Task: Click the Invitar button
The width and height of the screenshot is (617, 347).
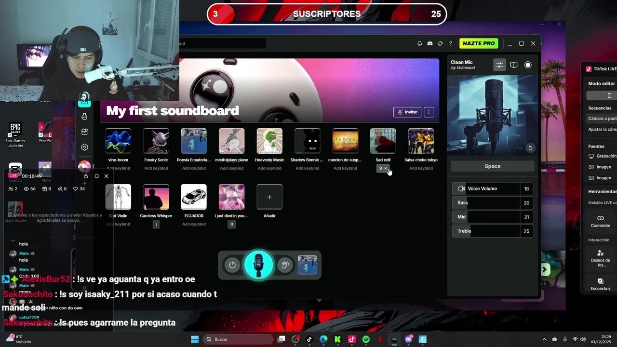Action: pyautogui.click(x=407, y=112)
